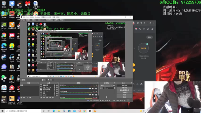Image resolution: width=201 pixels, height=113 pixels.
Task: Move source up in the sources list
Action: [x=50, y=97]
